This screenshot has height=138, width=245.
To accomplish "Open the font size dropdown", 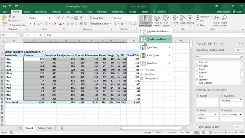I will (55, 18).
